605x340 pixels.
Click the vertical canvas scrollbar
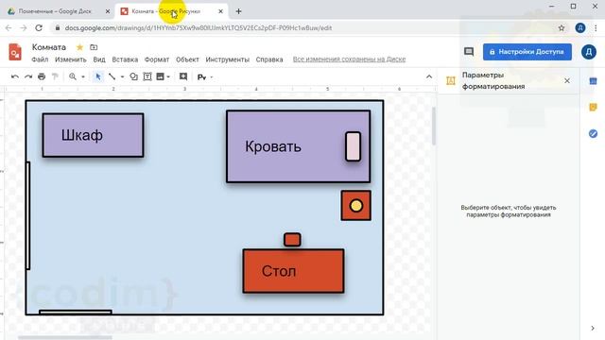pos(433,126)
